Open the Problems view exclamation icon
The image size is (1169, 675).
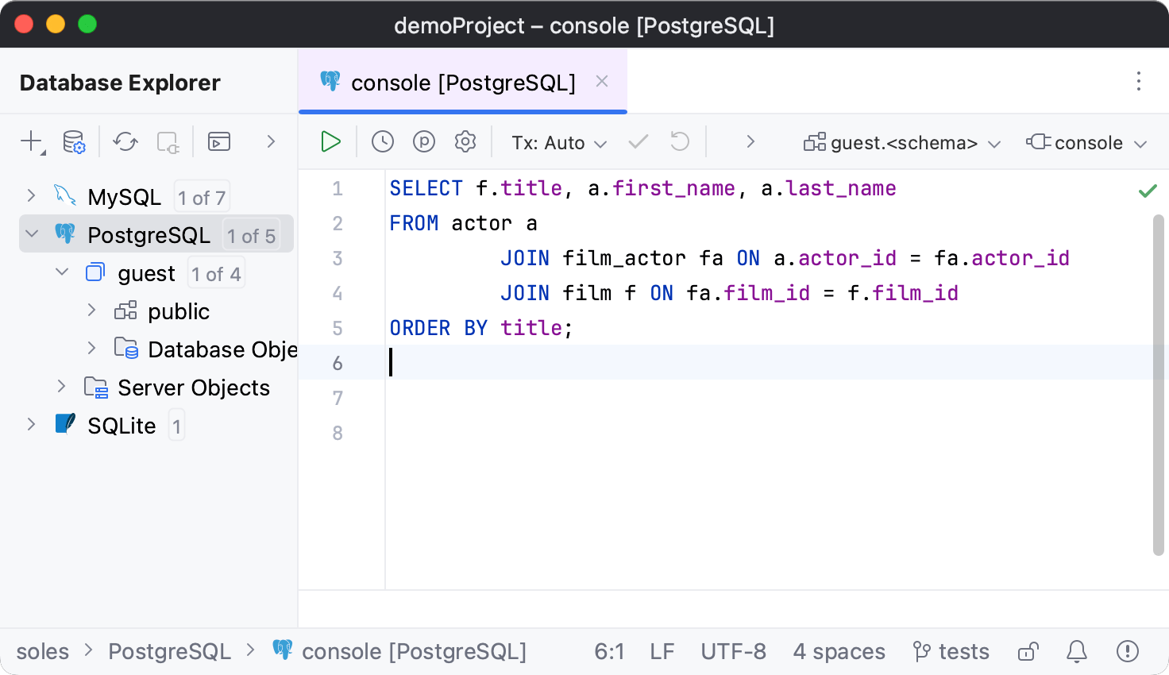[x=1127, y=651]
